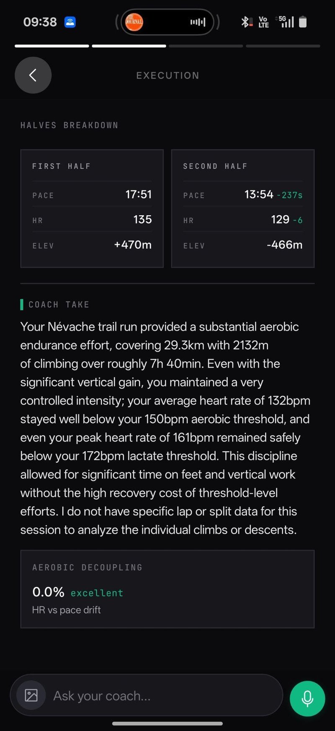Jump to the third story progress segment
The width and height of the screenshot is (335, 731).
206,46
